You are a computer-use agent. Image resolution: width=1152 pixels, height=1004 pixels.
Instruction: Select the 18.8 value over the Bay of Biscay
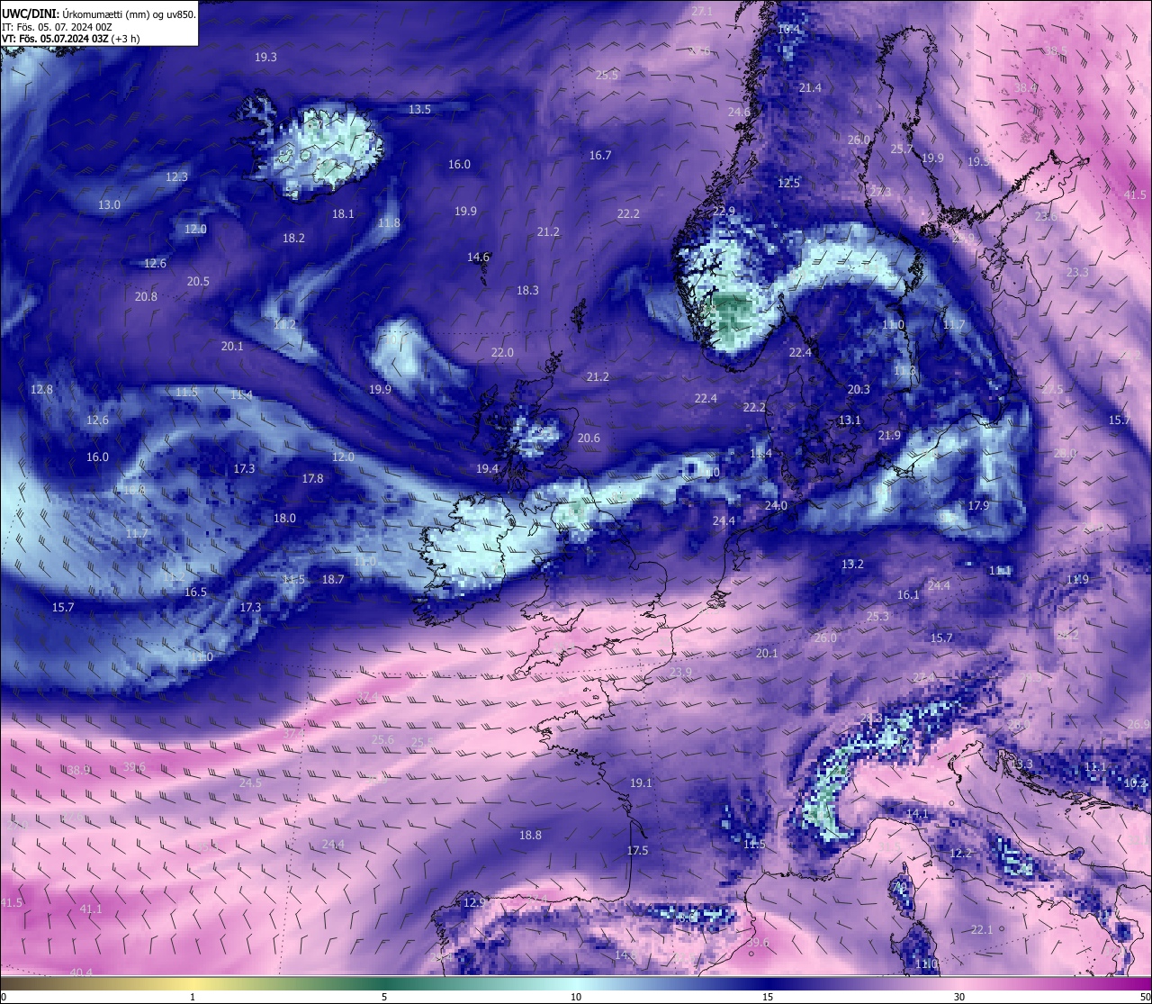530,835
